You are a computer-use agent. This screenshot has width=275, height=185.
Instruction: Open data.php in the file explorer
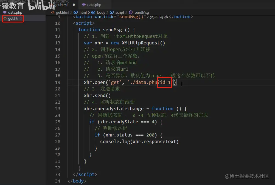point(15,12)
